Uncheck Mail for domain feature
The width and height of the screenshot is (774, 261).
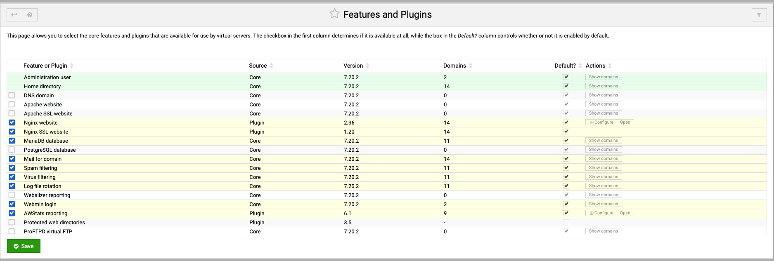pyautogui.click(x=12, y=159)
